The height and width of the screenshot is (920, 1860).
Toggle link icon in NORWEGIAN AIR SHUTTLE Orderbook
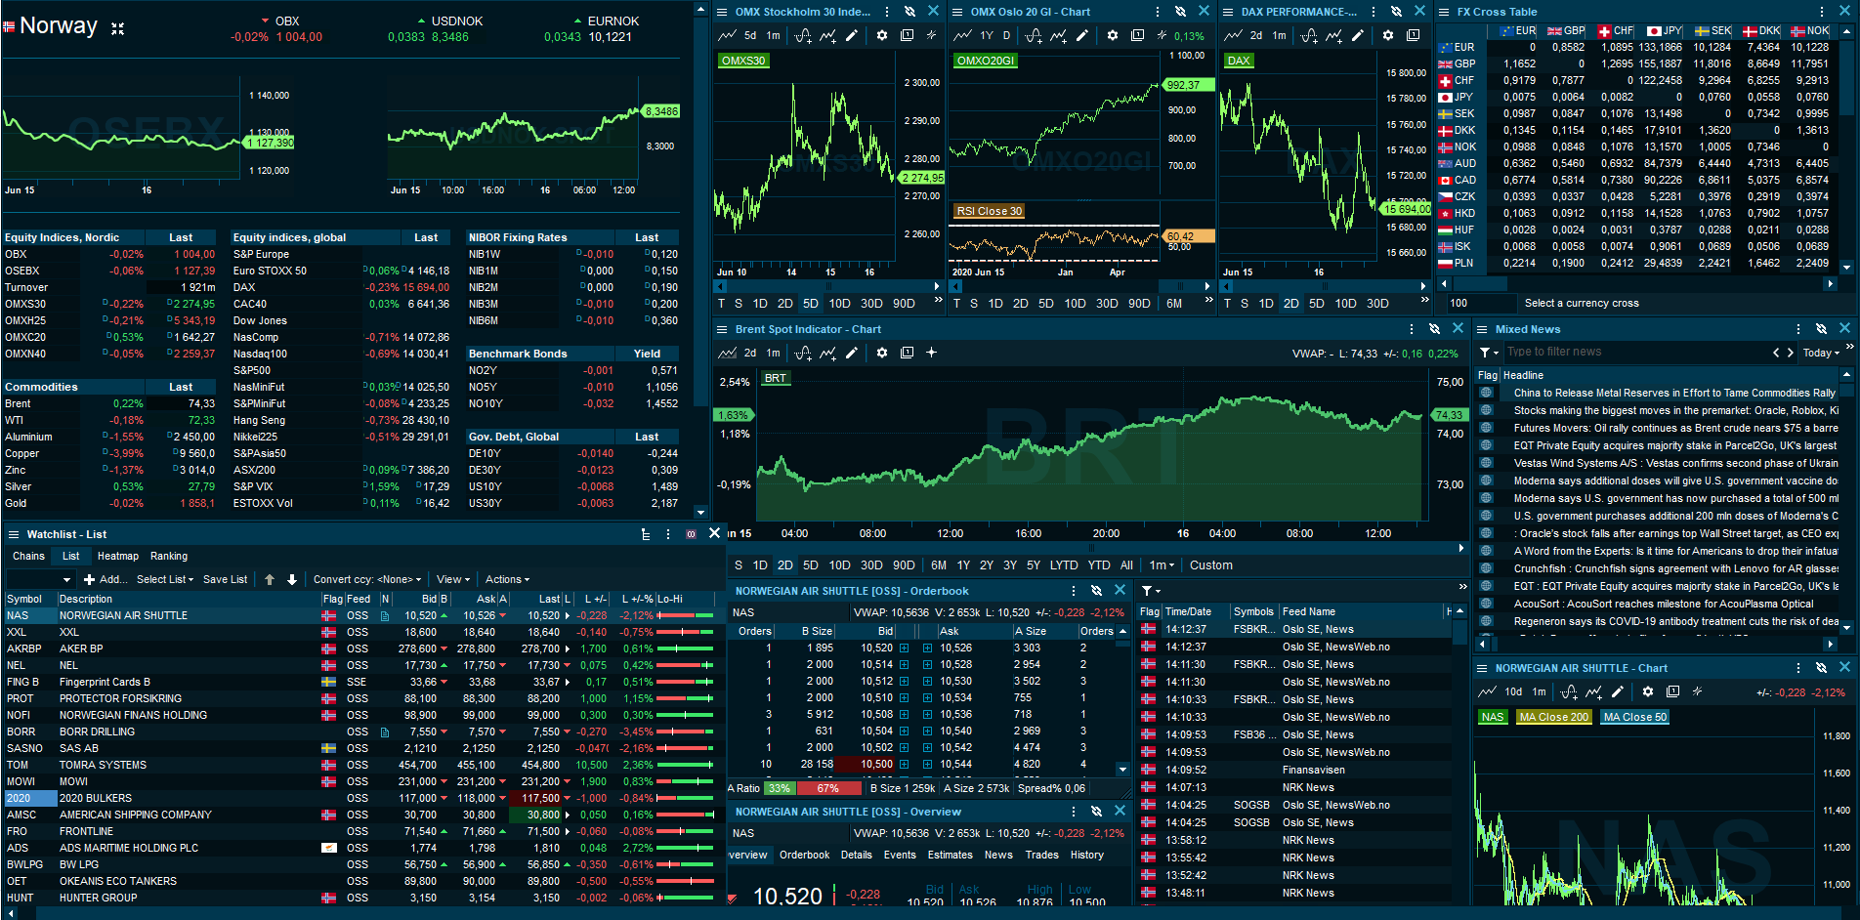[x=1096, y=591]
